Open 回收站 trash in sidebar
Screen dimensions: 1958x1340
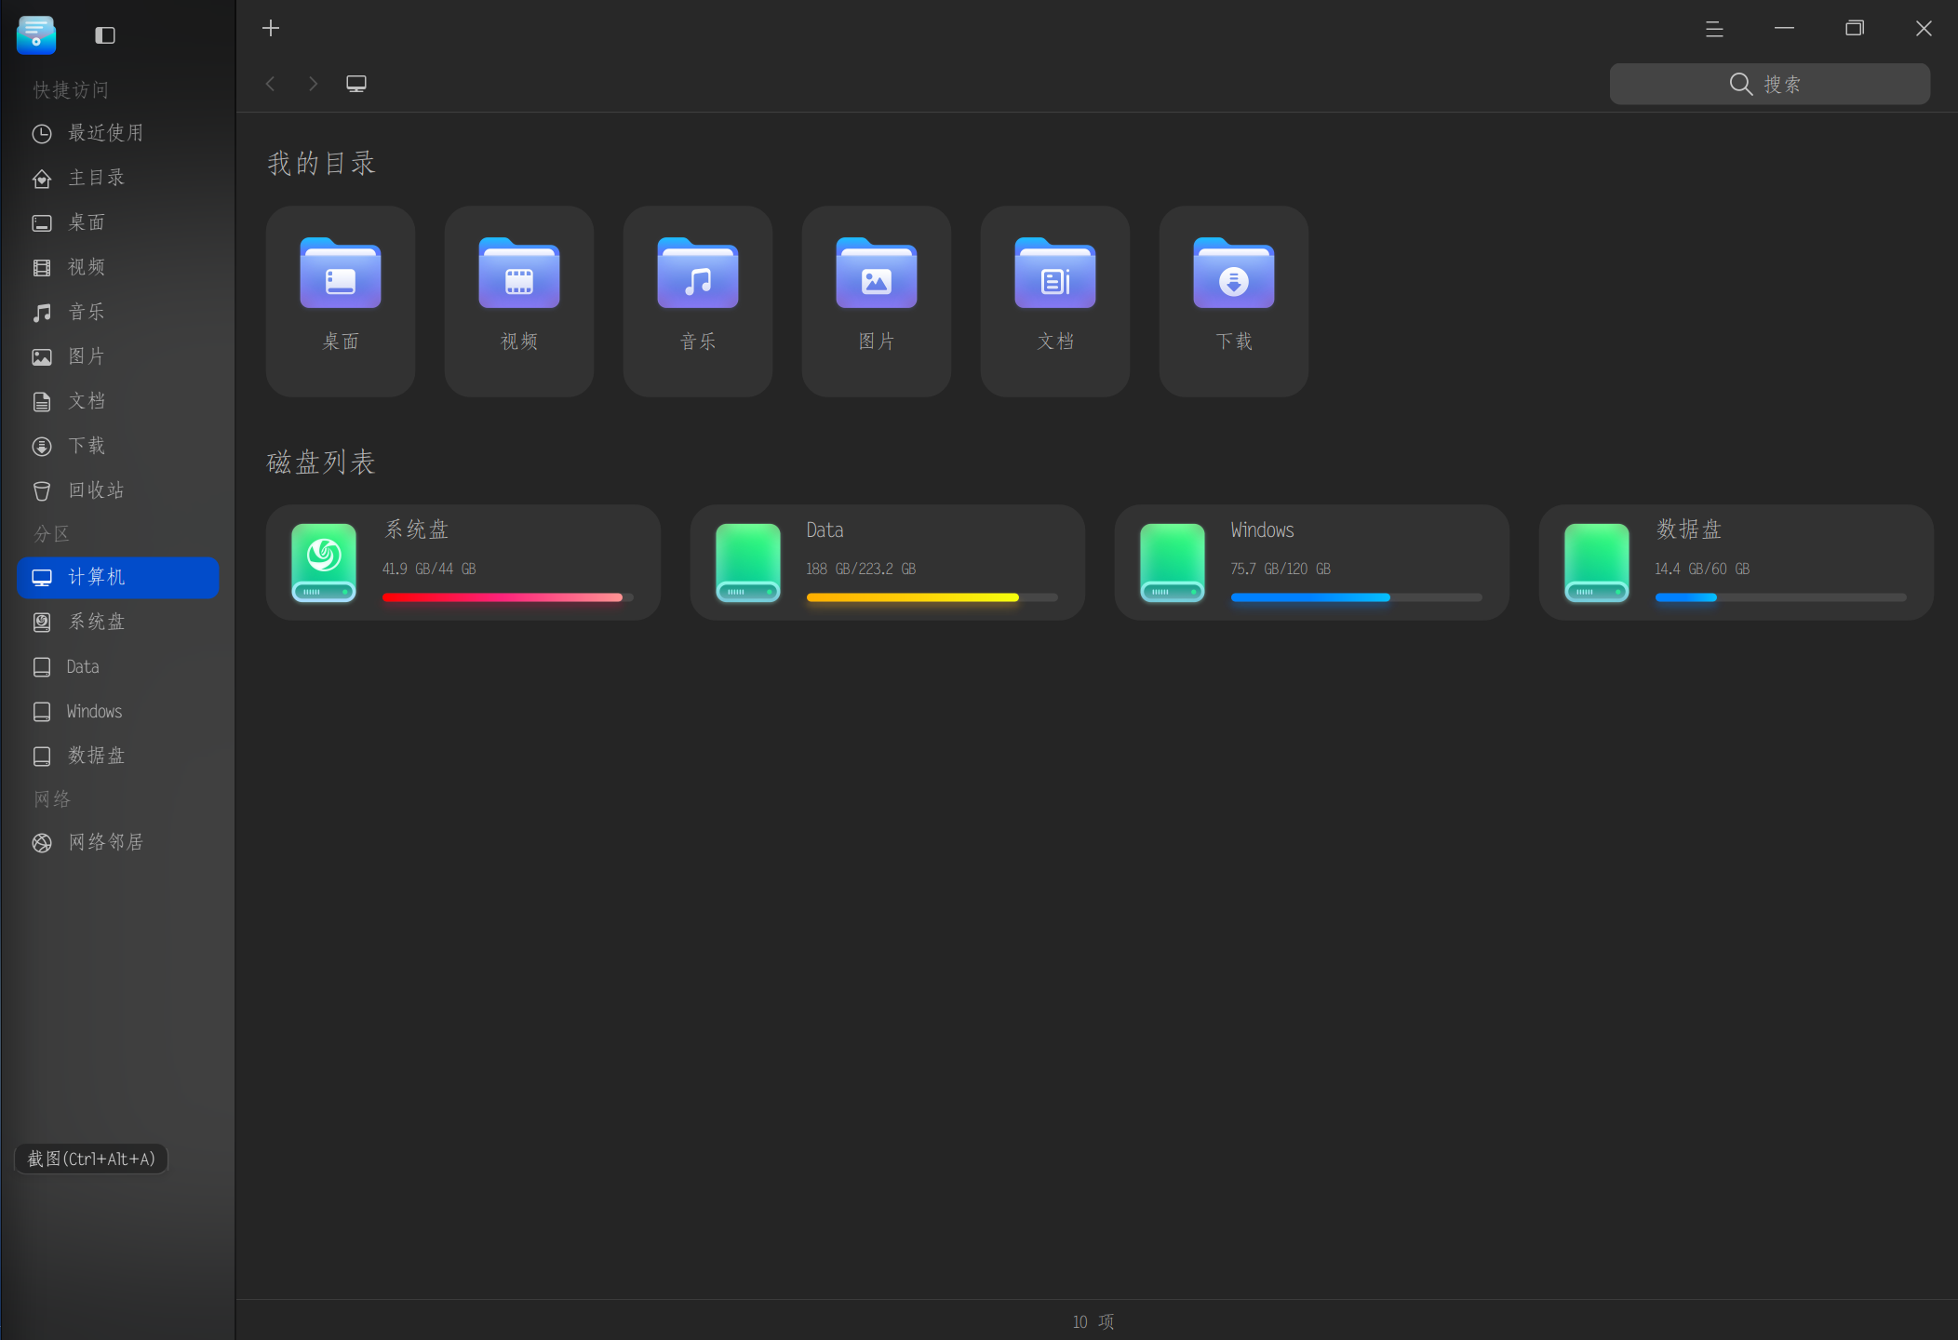(117, 490)
